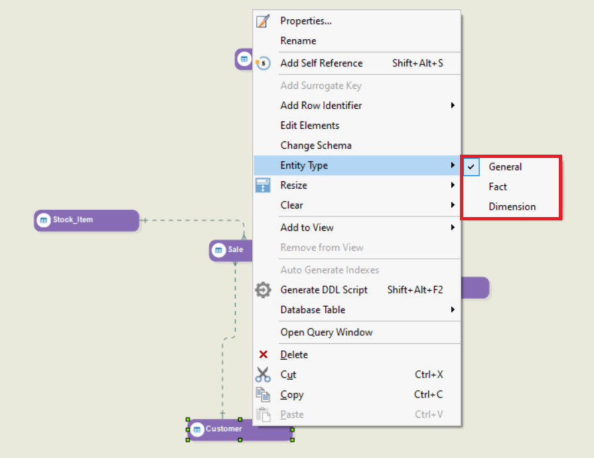This screenshot has width=594, height=458.
Task: Select the Cut scissors icon
Action: [x=263, y=374]
